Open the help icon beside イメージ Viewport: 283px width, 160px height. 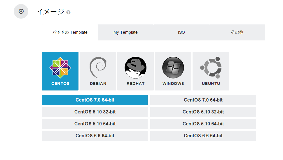68,12
